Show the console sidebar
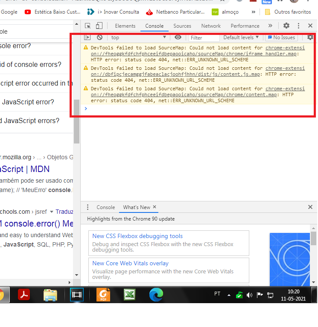 tap(87, 37)
